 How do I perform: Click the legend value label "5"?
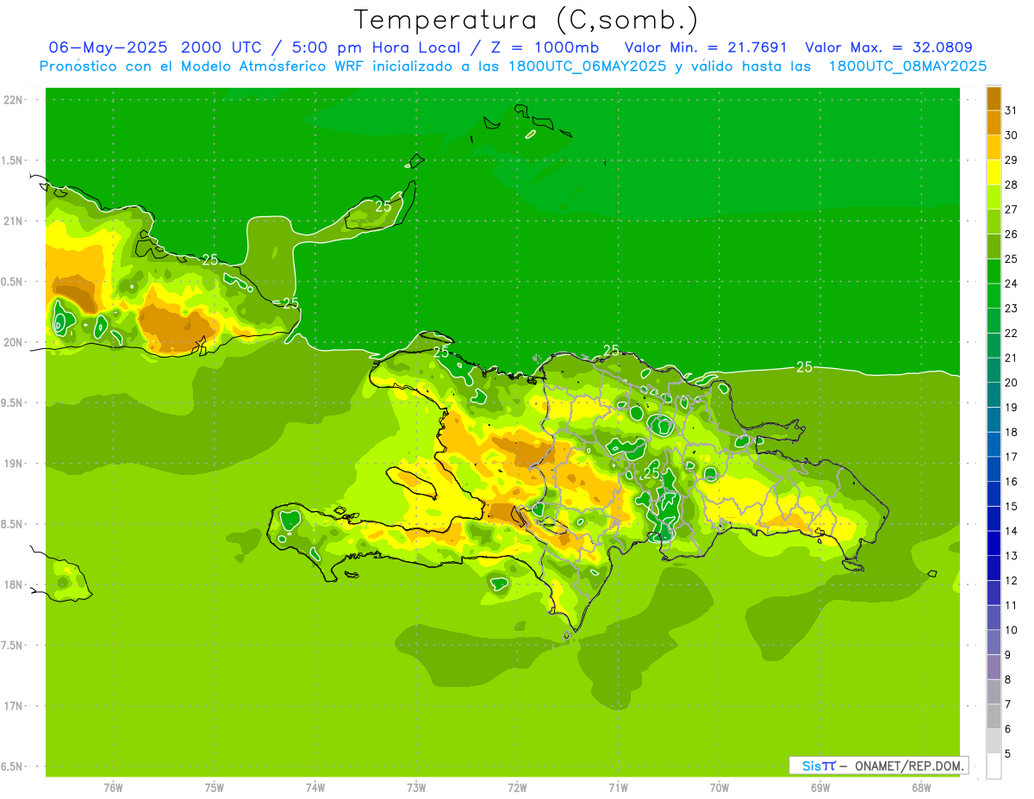click(1008, 754)
